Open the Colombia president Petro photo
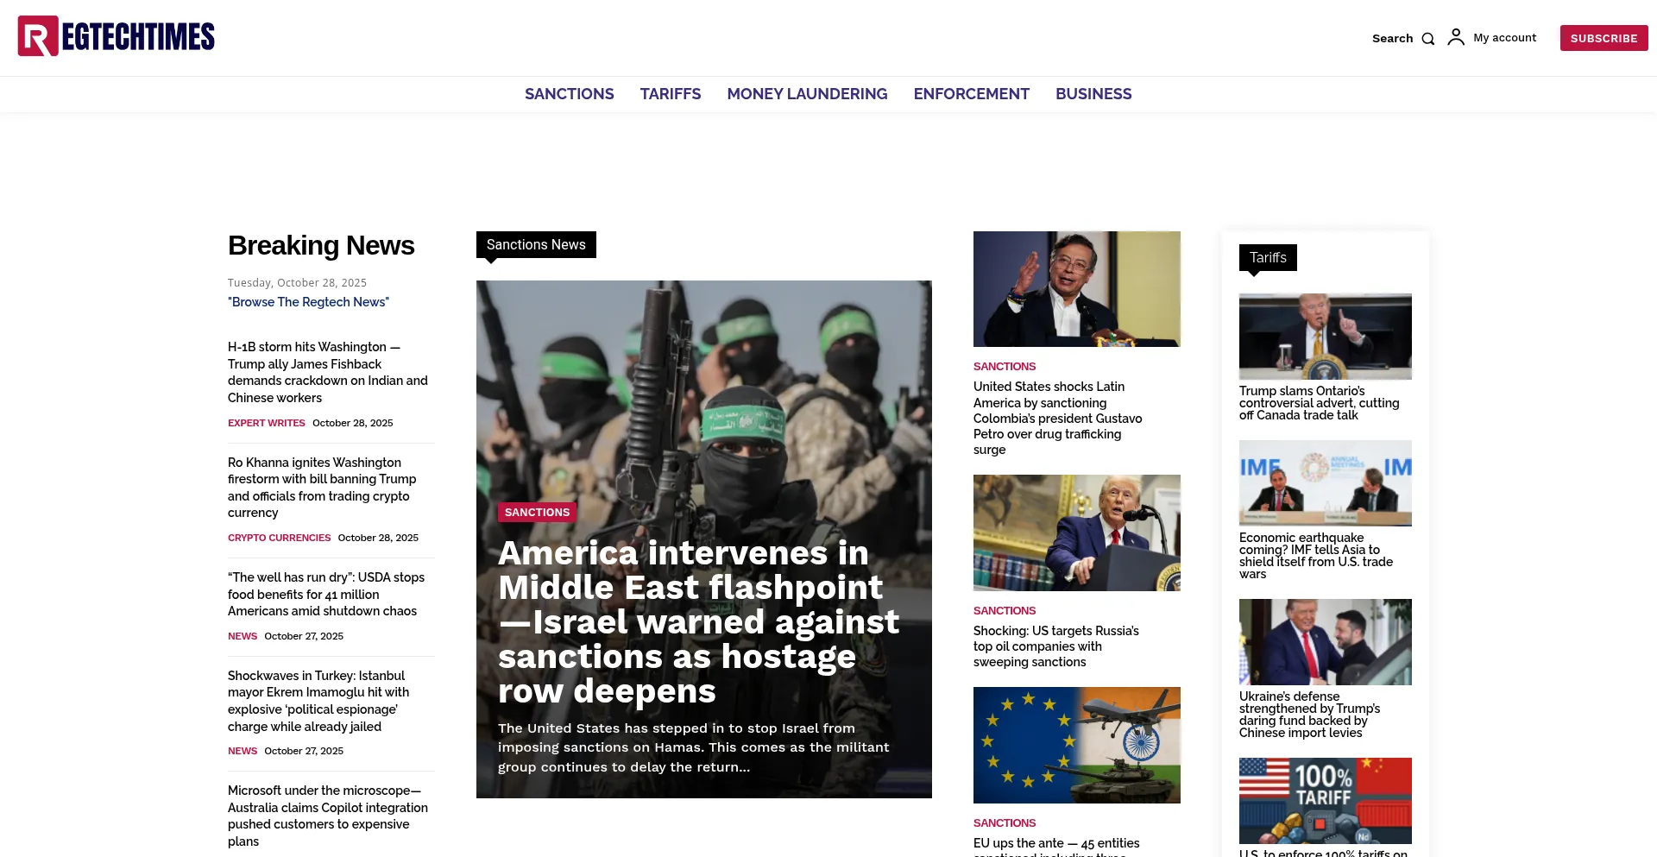The width and height of the screenshot is (1657, 857). [x=1076, y=289]
